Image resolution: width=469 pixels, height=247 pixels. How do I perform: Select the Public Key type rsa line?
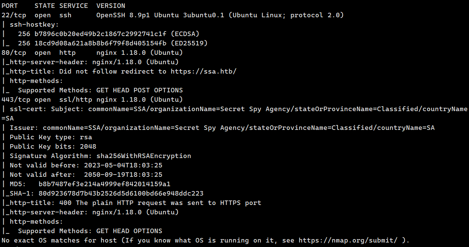51,137
